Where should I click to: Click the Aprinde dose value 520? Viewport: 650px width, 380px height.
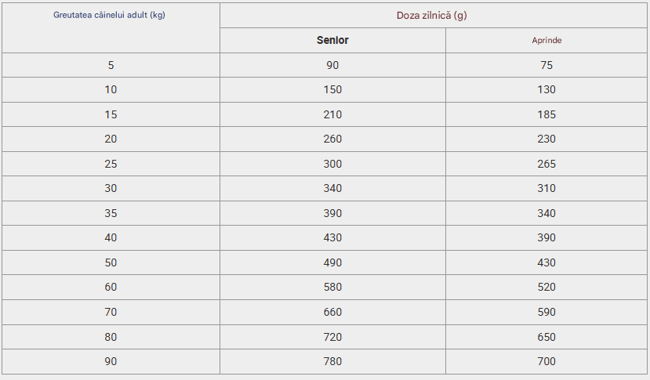pyautogui.click(x=547, y=287)
